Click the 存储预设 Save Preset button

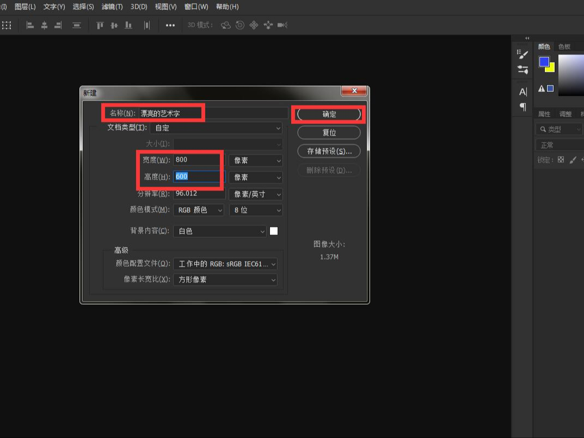[x=329, y=151]
